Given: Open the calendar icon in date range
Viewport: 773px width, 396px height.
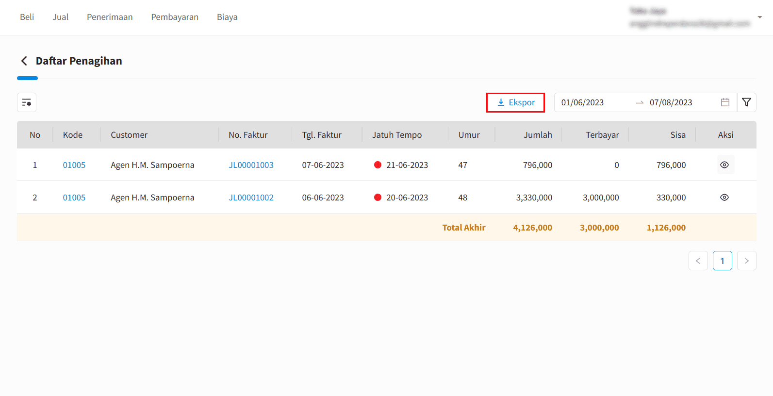Looking at the screenshot, I should tap(725, 102).
